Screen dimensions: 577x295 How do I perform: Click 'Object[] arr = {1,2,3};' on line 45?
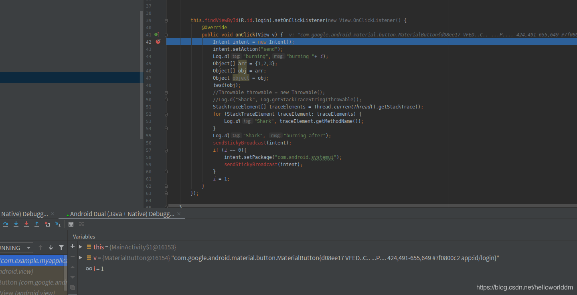[245, 64]
